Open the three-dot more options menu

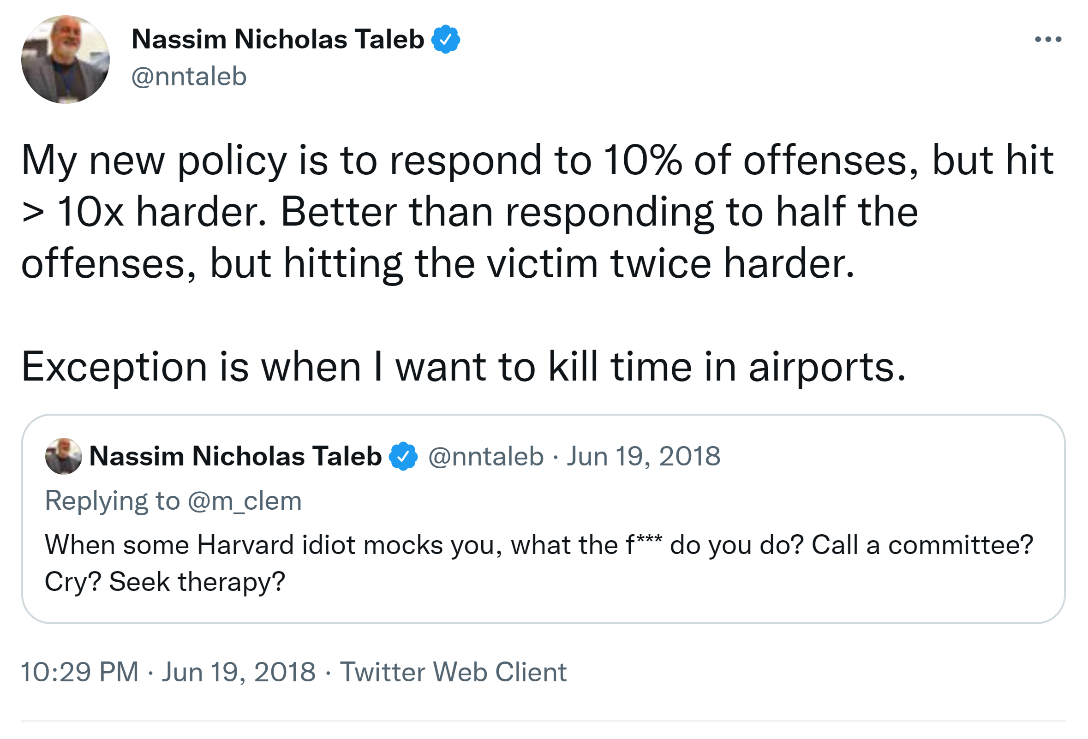(1048, 39)
